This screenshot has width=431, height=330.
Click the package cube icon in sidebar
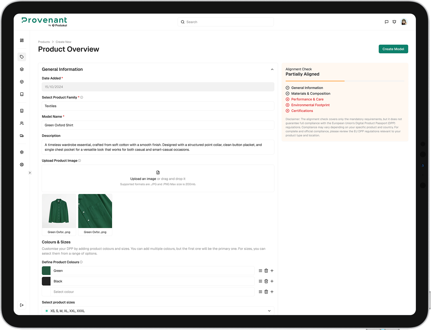click(x=22, y=82)
